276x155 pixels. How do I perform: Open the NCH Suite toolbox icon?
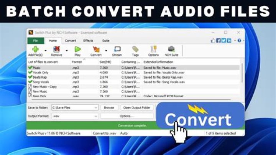[x=171, y=49]
